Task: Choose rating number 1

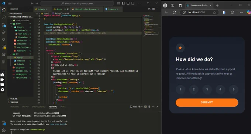Action: pos(180,89)
